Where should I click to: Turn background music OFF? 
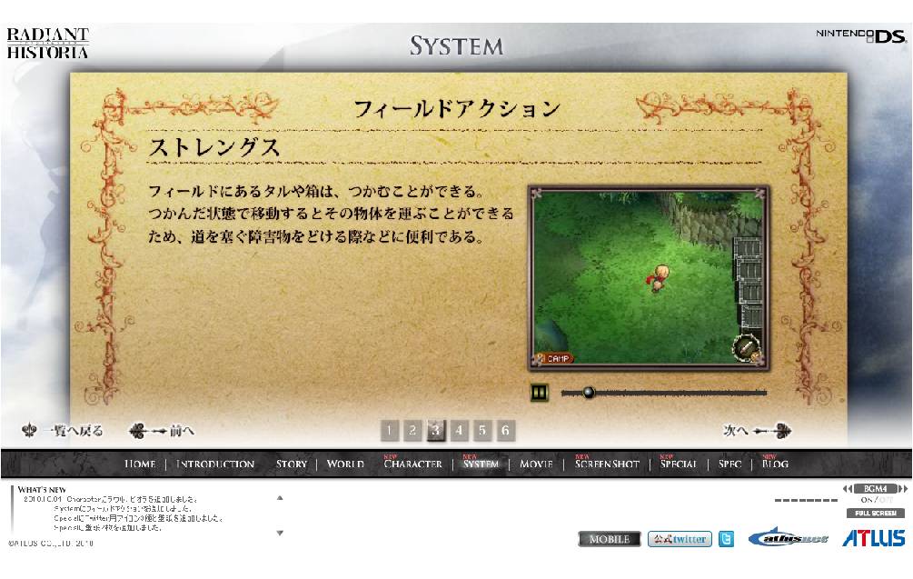click(x=885, y=500)
